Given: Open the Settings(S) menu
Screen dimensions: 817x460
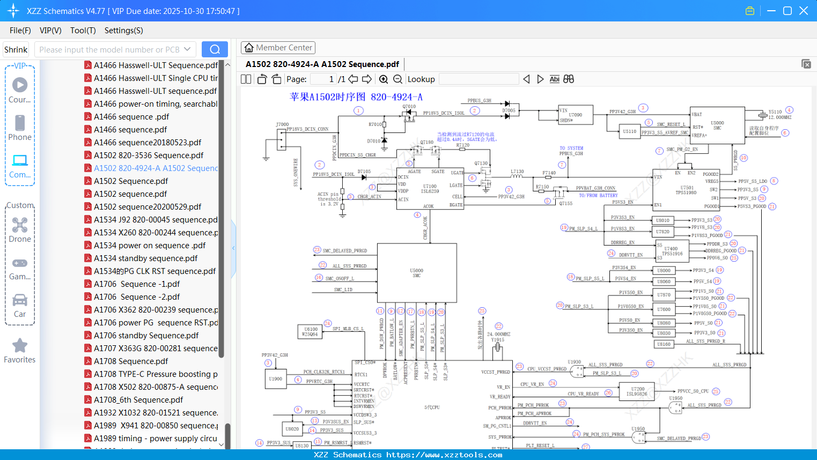Looking at the screenshot, I should 124,31.
